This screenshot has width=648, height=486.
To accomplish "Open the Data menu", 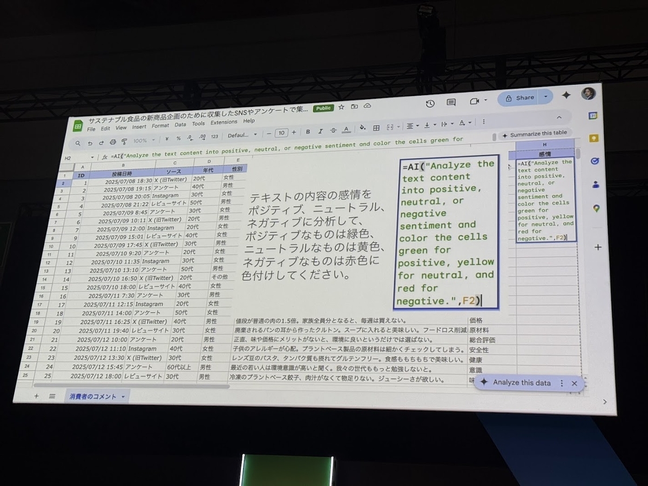I will tap(180, 125).
